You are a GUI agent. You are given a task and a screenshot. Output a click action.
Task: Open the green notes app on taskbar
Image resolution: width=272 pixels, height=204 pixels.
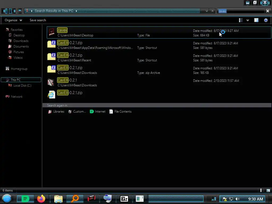point(25,199)
